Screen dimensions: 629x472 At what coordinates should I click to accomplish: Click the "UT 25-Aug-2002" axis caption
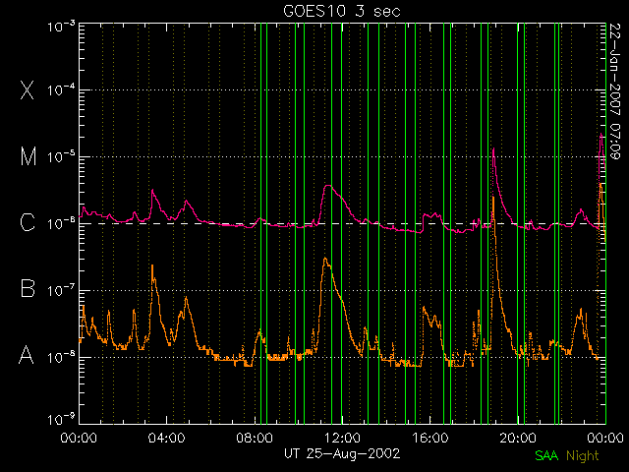coord(342,453)
